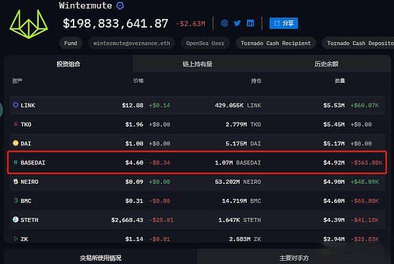Open the 交易所使用情况 tab
394x264 pixels.
[x=100, y=257]
